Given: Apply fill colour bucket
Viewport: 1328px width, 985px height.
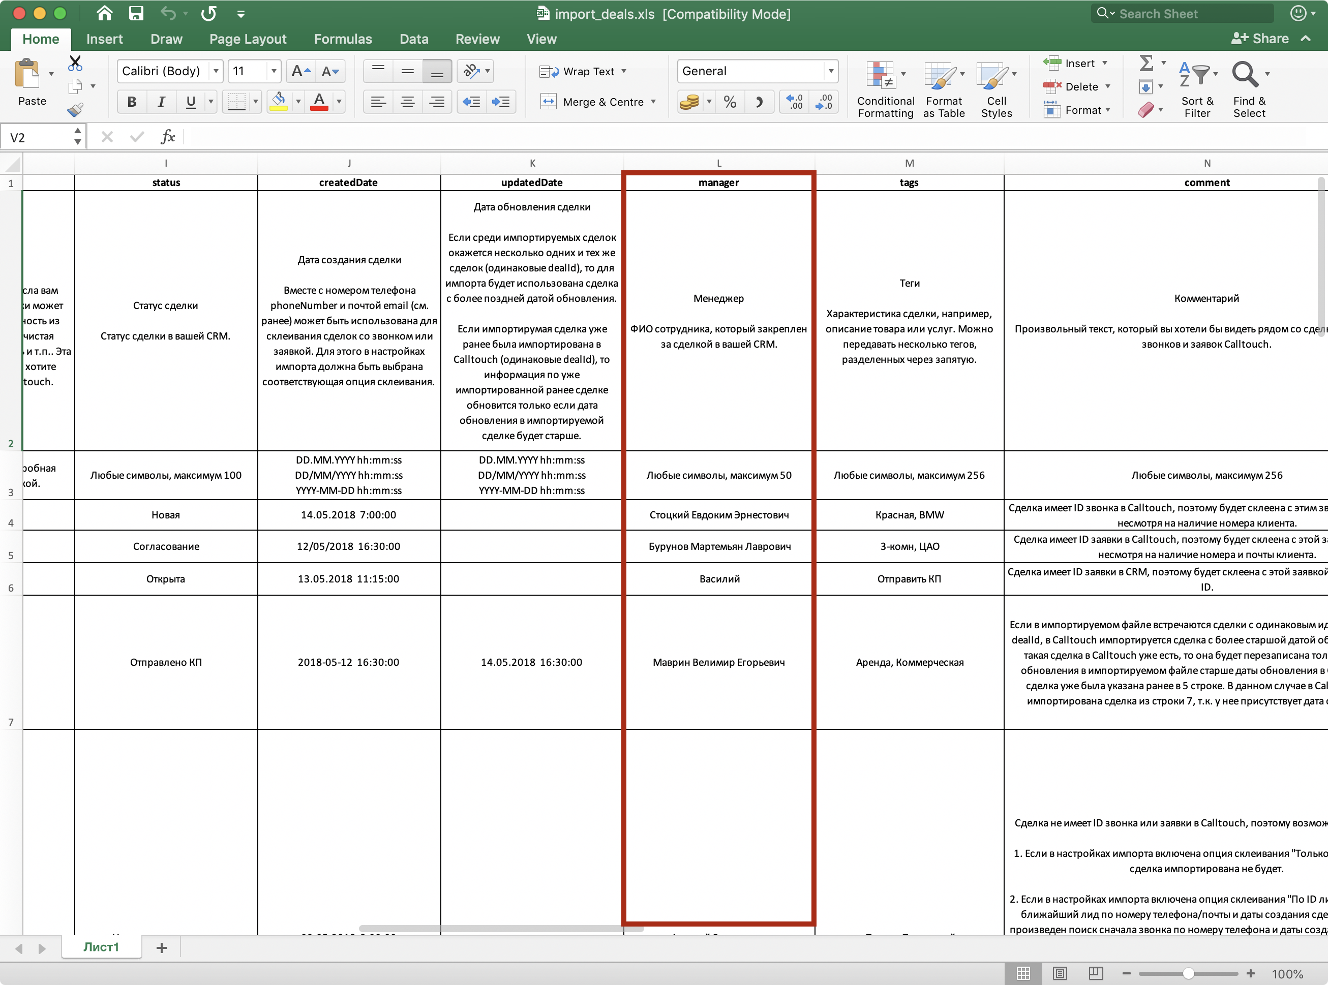Looking at the screenshot, I should point(279,101).
